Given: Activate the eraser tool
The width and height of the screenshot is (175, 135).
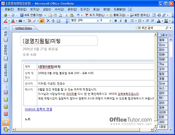Looking at the screenshot, I should click(34, 21).
